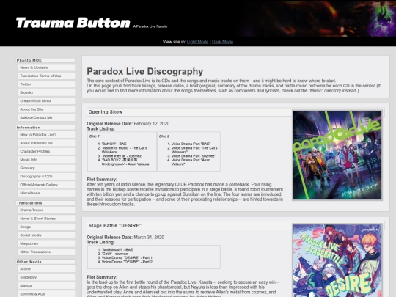Select Discography & CDs in sidebar

pyautogui.click(x=46, y=176)
